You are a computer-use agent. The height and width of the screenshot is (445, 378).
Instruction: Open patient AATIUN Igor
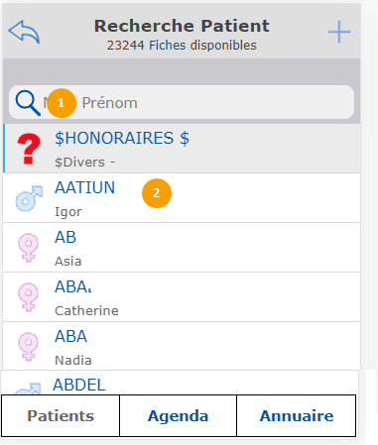[x=182, y=198]
